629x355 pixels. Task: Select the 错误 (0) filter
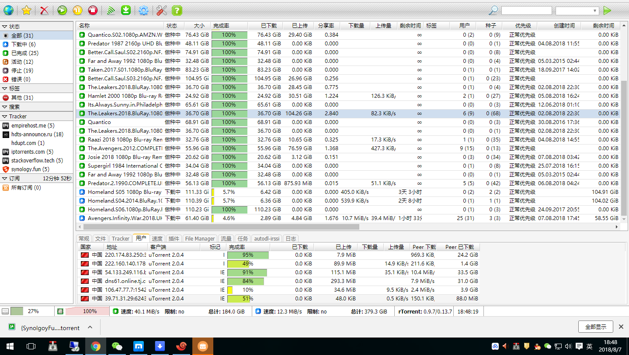[x=37, y=79]
